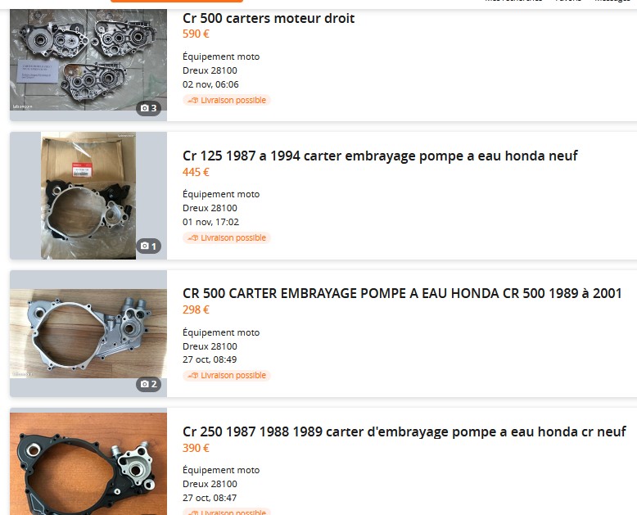Click the Livraison possible badge under 02 nov

pyautogui.click(x=226, y=100)
